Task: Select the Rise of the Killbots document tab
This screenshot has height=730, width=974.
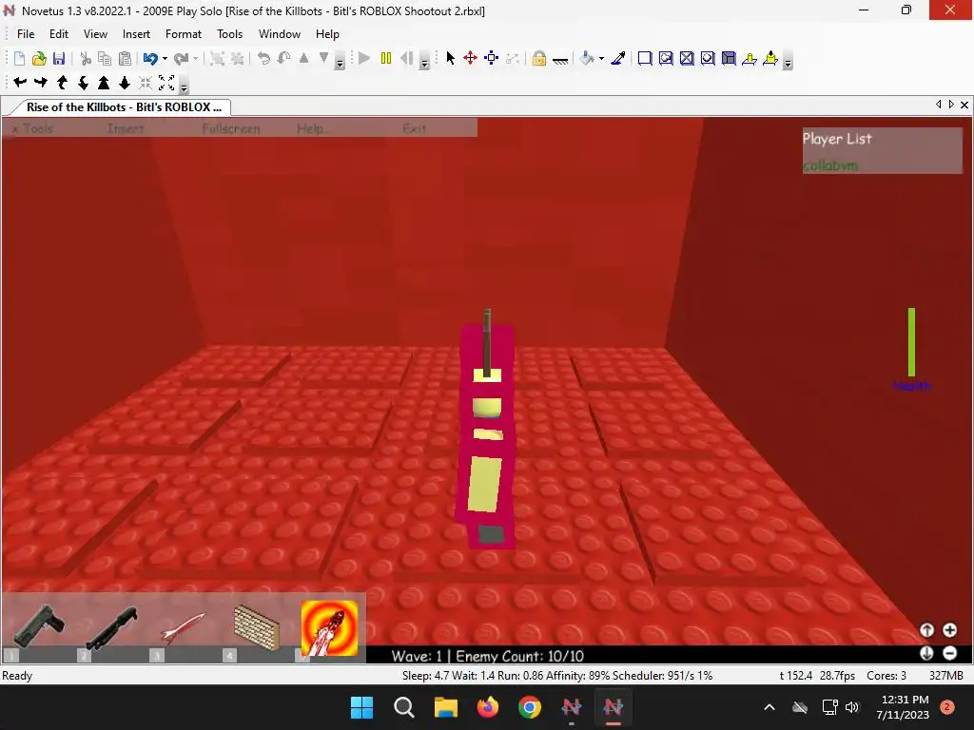Action: coord(124,106)
